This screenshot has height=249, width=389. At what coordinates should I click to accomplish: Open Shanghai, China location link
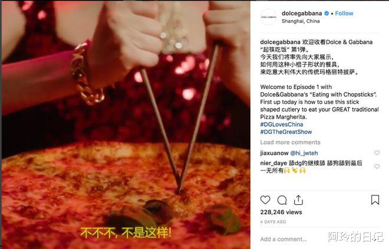click(x=301, y=21)
